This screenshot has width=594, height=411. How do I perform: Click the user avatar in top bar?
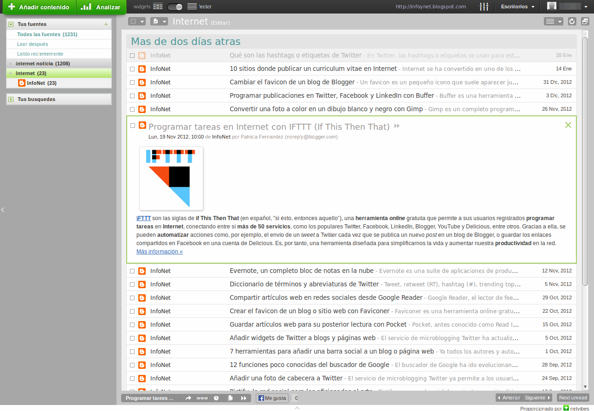pos(552,6)
